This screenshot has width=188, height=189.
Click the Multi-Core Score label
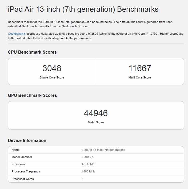pyautogui.click(x=140, y=77)
